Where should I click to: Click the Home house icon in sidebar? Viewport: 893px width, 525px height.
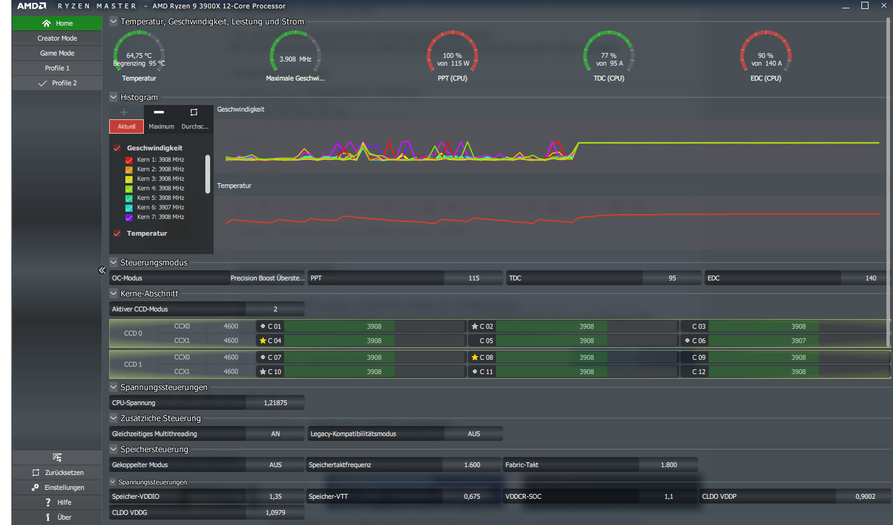47,23
